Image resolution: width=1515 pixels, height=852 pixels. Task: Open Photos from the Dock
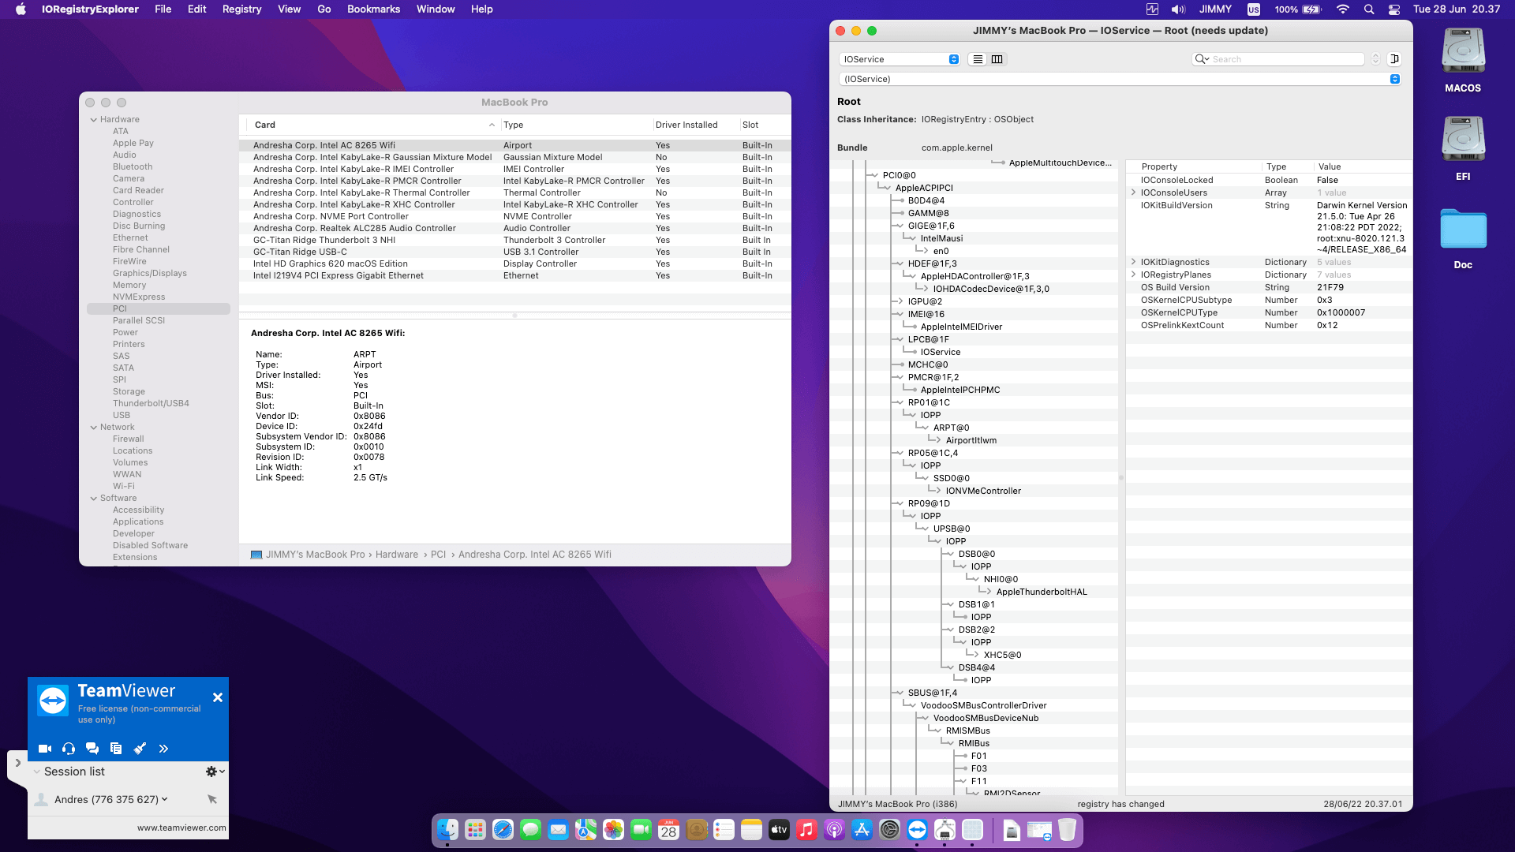tap(613, 830)
